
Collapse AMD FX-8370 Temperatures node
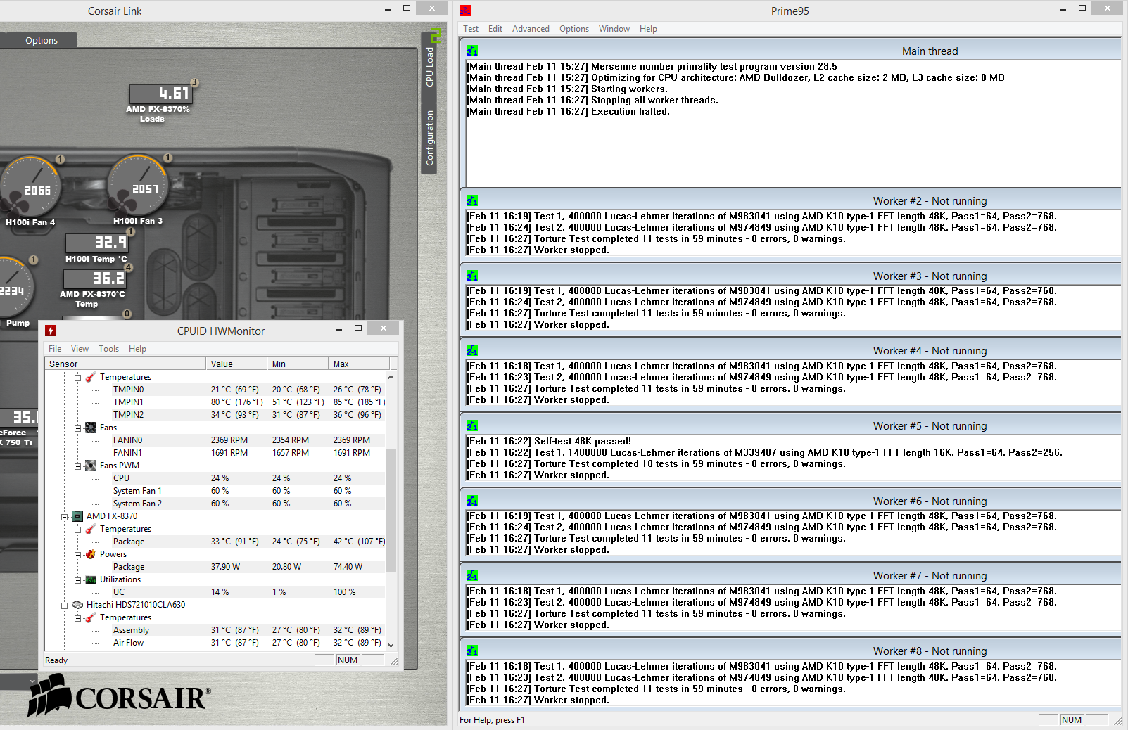pyautogui.click(x=78, y=529)
